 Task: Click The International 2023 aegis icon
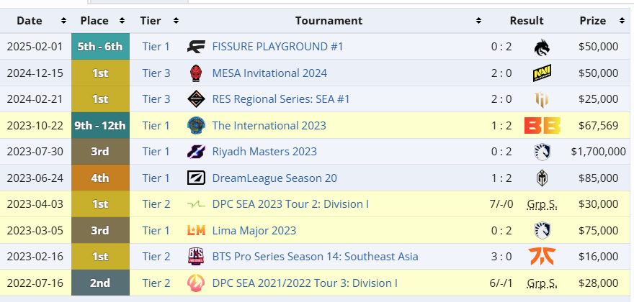(196, 126)
